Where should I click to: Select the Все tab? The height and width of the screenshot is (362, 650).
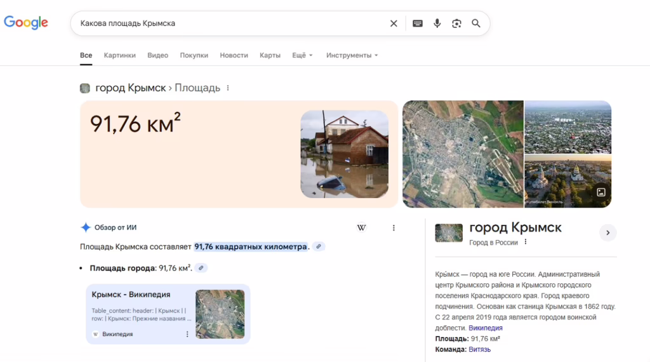point(86,55)
